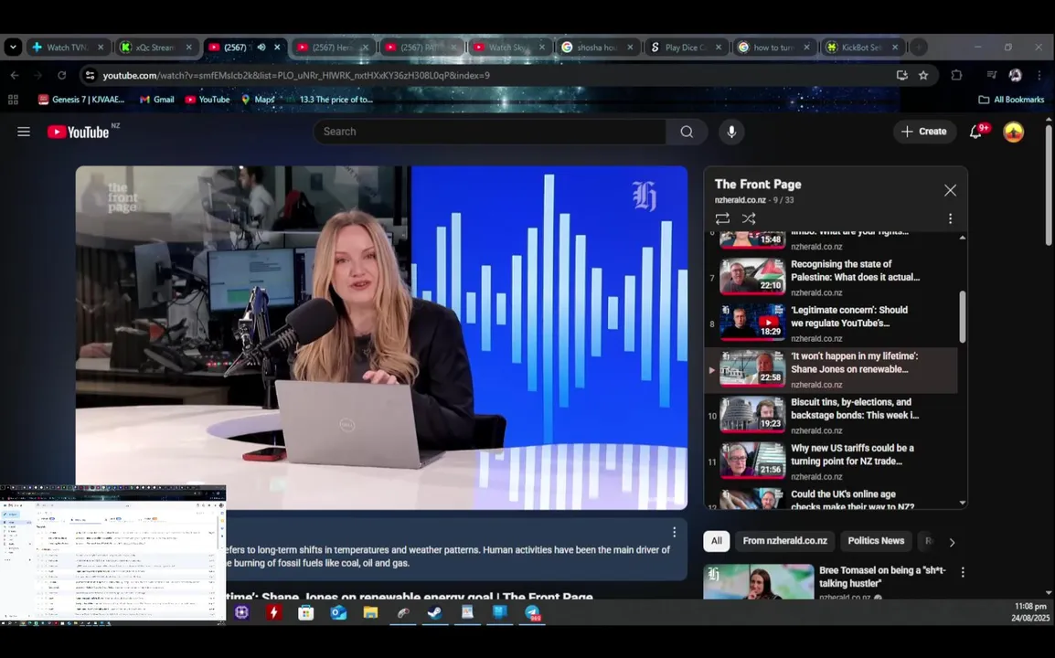The width and height of the screenshot is (1055, 658).
Task: Install app icon in address bar
Action: (x=901, y=75)
